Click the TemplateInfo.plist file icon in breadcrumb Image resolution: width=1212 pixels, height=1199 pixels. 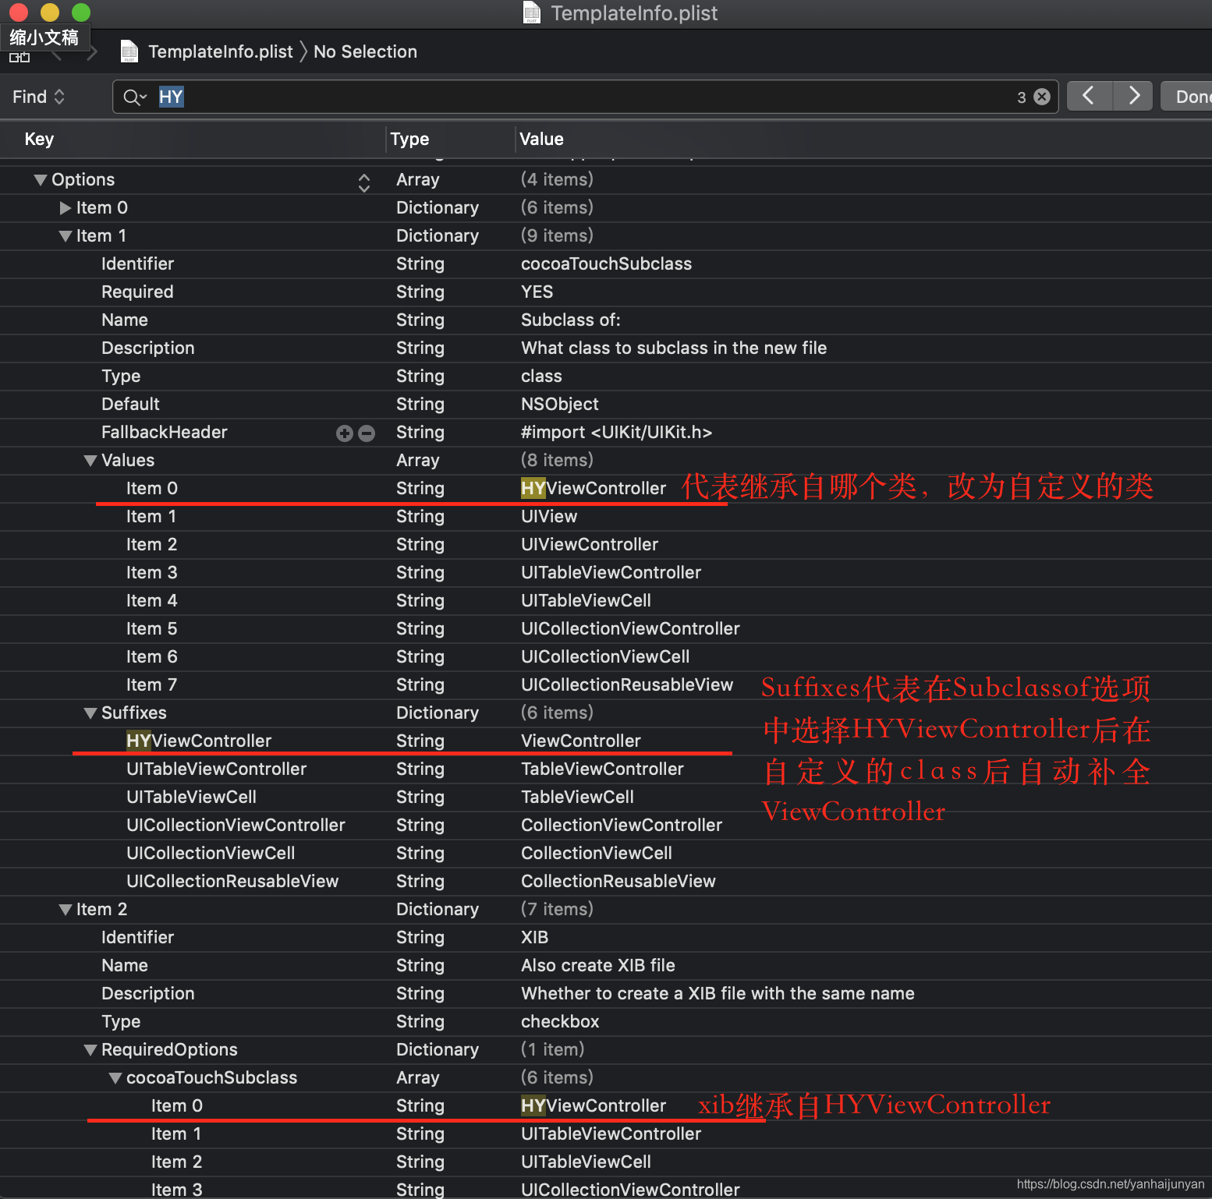click(129, 51)
